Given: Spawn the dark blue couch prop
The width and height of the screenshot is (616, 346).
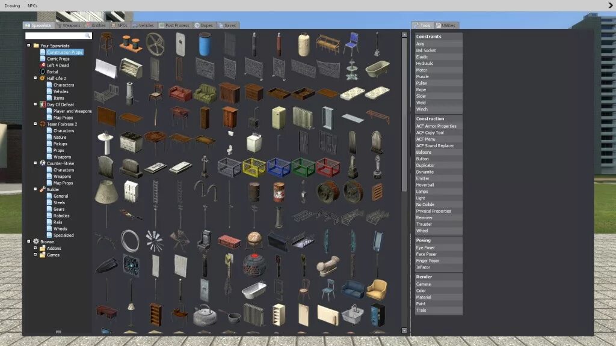Looking at the screenshot, I should [x=353, y=290].
